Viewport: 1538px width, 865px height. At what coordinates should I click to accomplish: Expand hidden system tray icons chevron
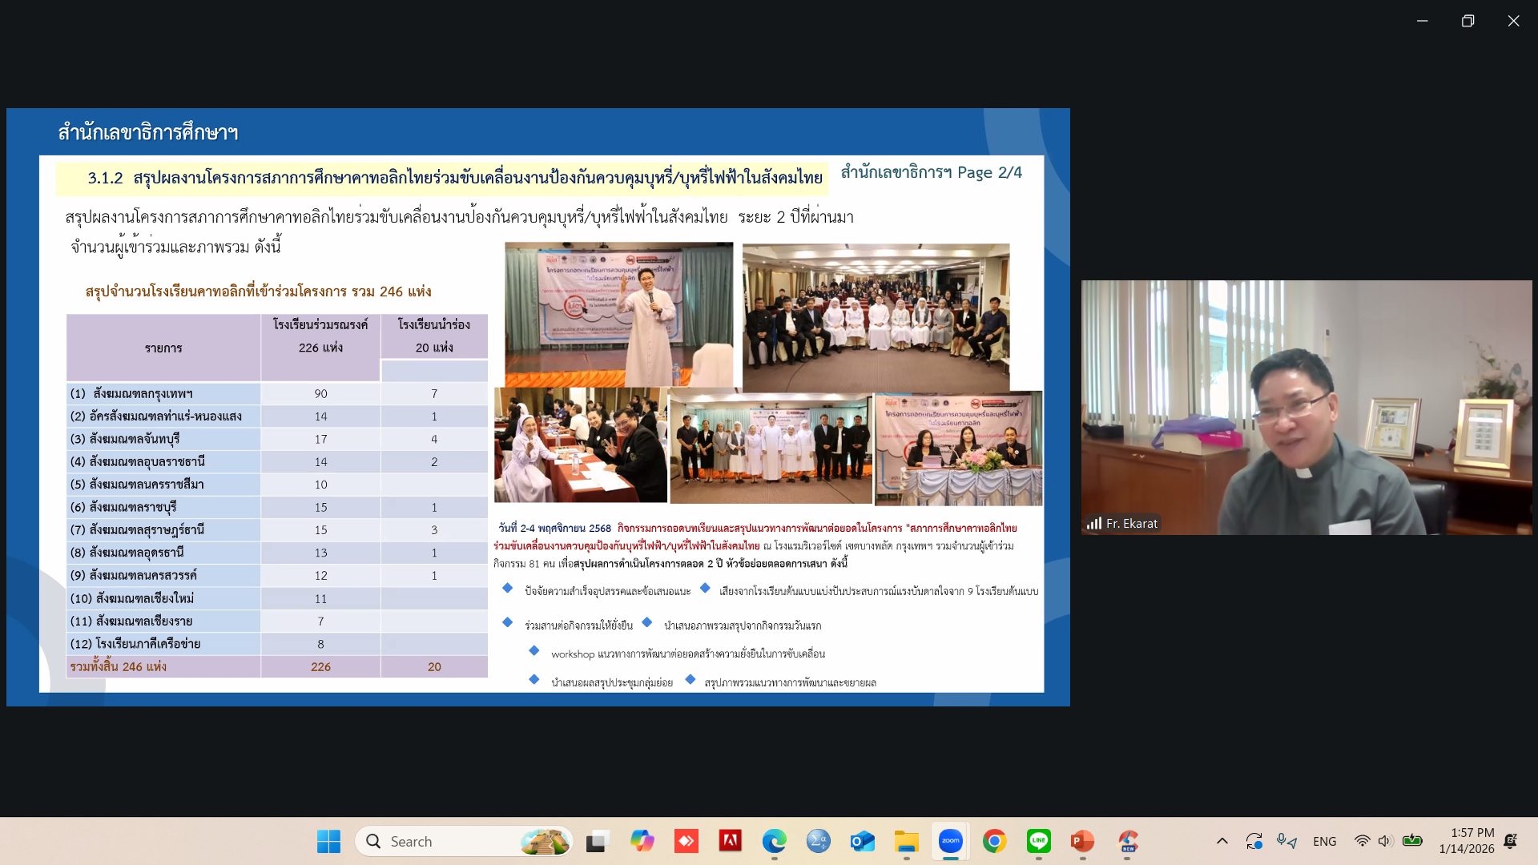tap(1222, 841)
